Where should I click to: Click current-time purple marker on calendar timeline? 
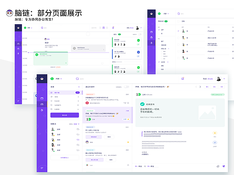coord(28,52)
